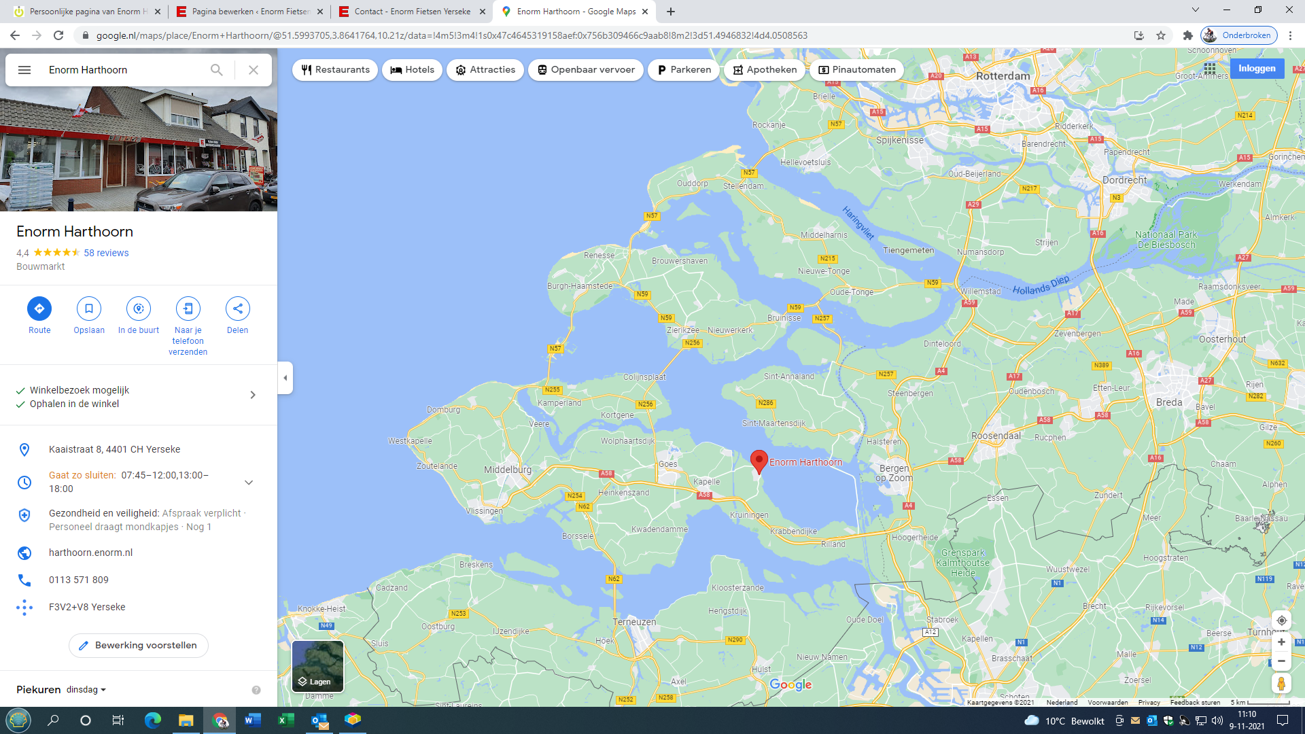
Task: Expand the Winkelbezoek mogelijk details chevron
Action: 253,395
